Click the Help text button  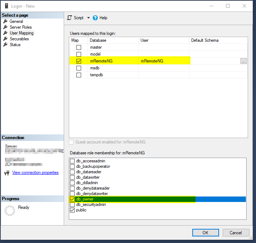pos(103,18)
